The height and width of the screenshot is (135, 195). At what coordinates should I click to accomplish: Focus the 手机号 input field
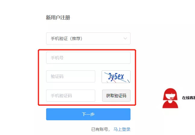(88, 58)
